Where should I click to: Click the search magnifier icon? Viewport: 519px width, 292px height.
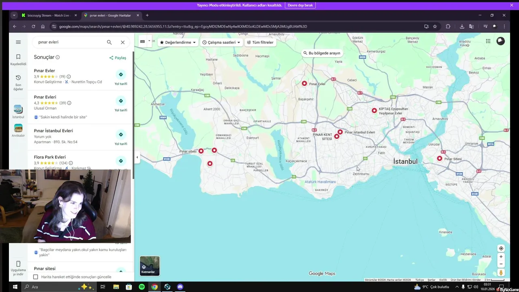109,42
